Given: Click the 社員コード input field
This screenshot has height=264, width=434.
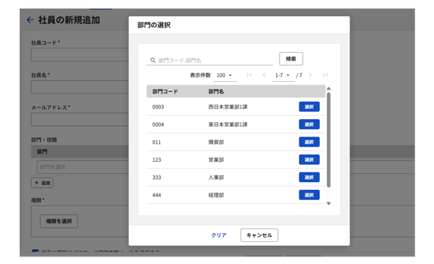Looking at the screenshot, I should (x=80, y=55).
